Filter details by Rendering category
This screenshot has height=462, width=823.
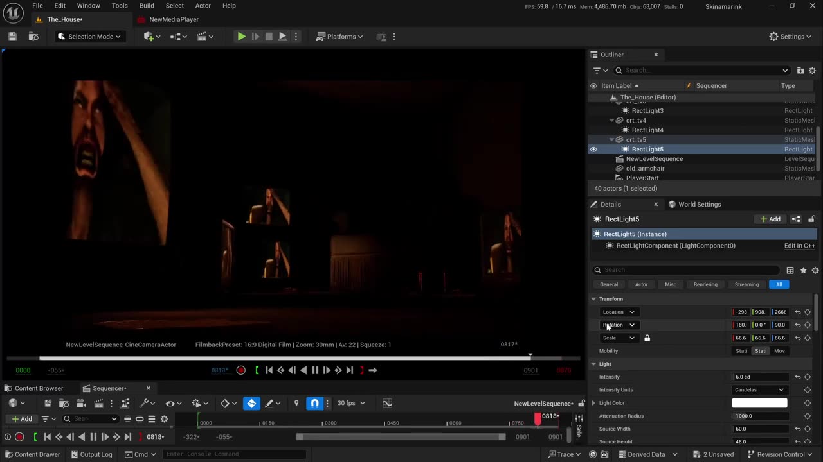coord(705,284)
